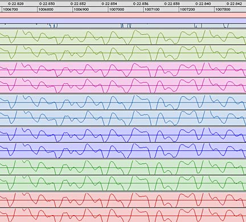
Task: Select sample position 1007200 on the ruler
Action: pyautogui.click(x=187, y=10)
